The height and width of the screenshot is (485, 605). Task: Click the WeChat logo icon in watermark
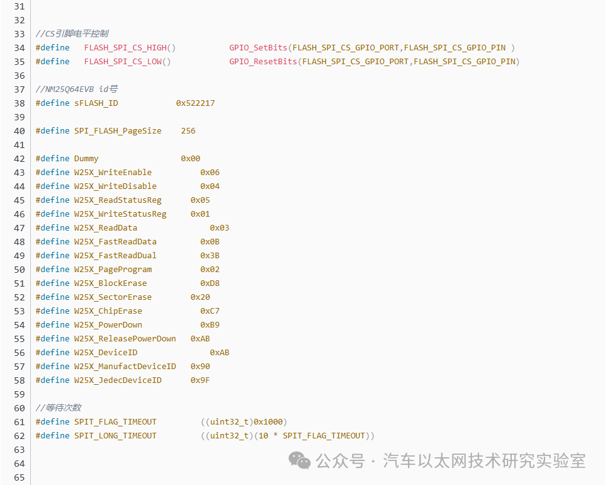tap(300, 460)
